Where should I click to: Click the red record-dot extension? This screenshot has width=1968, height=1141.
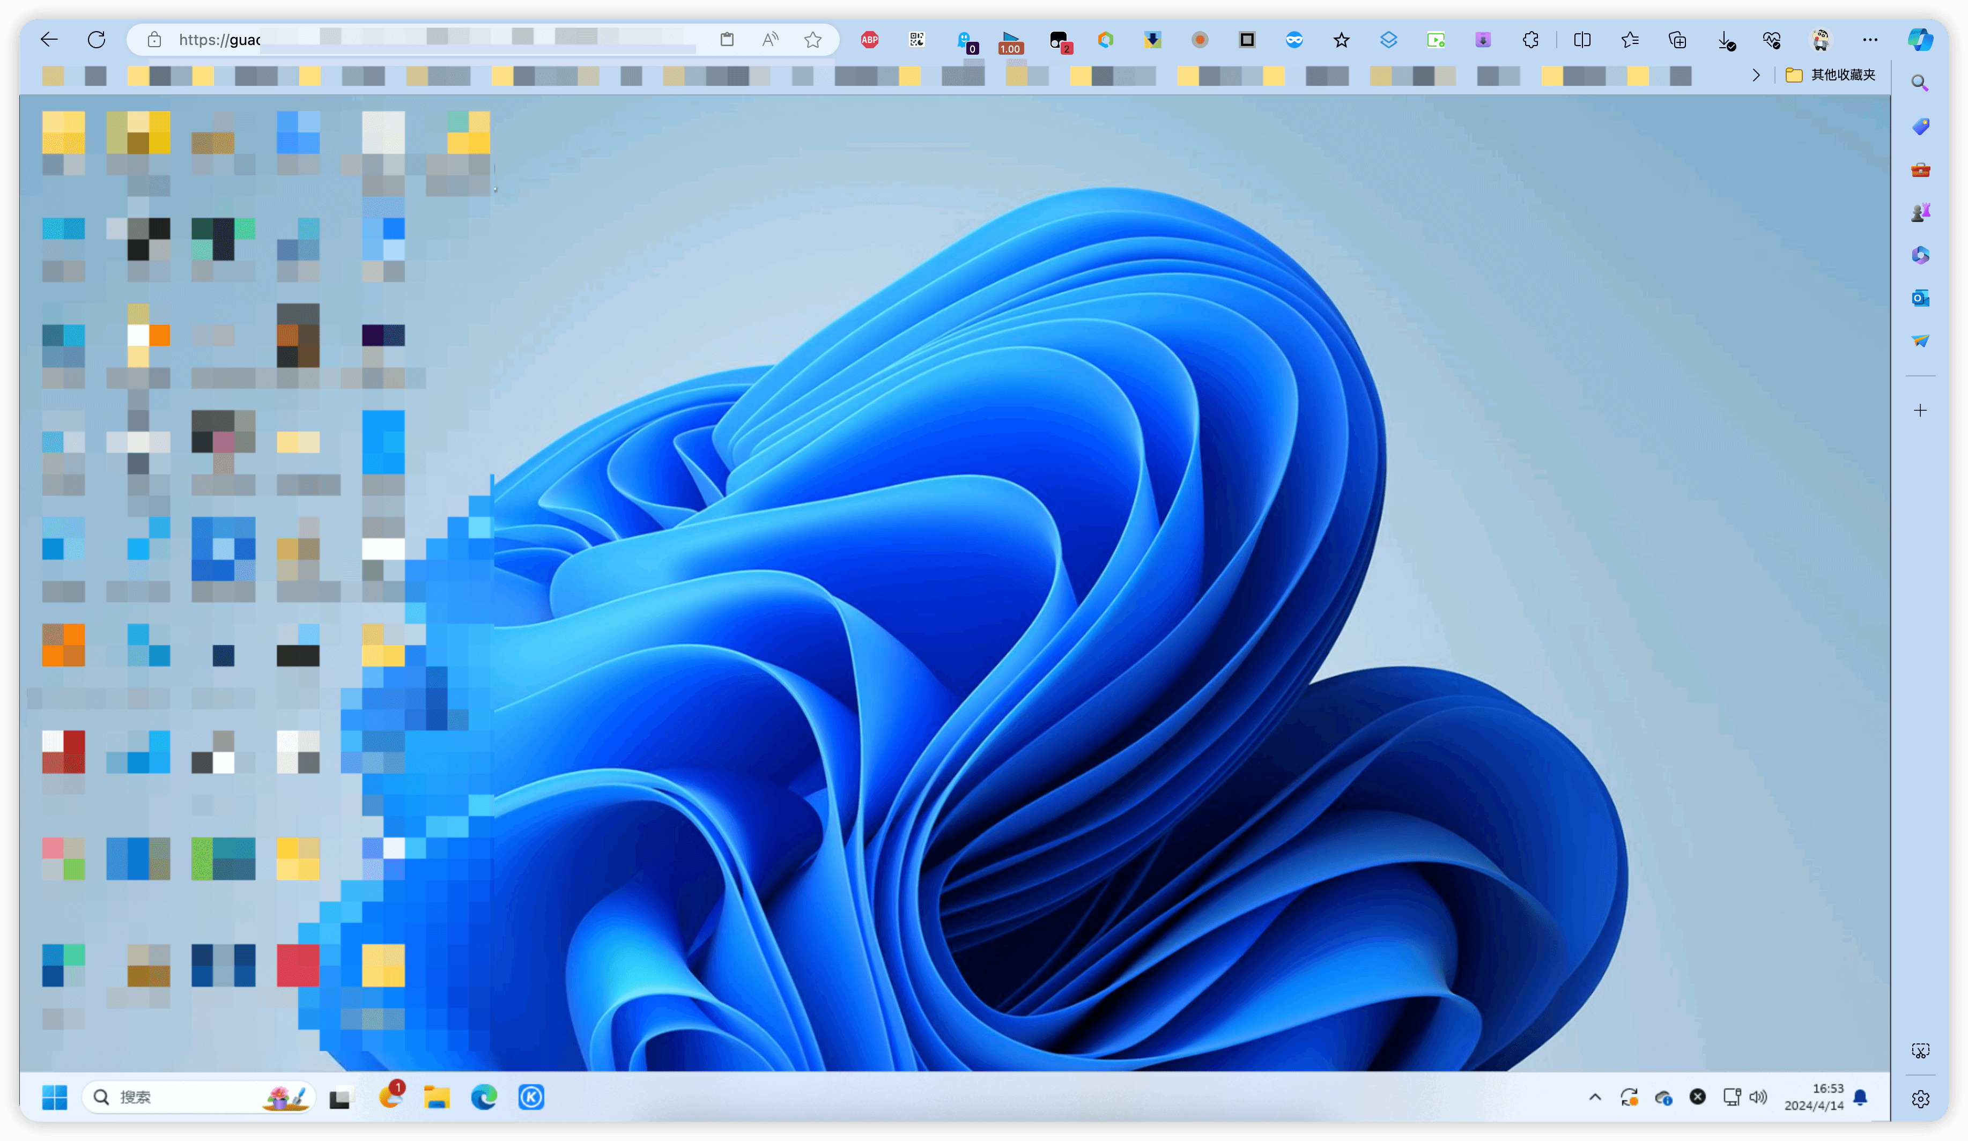pyautogui.click(x=1200, y=39)
